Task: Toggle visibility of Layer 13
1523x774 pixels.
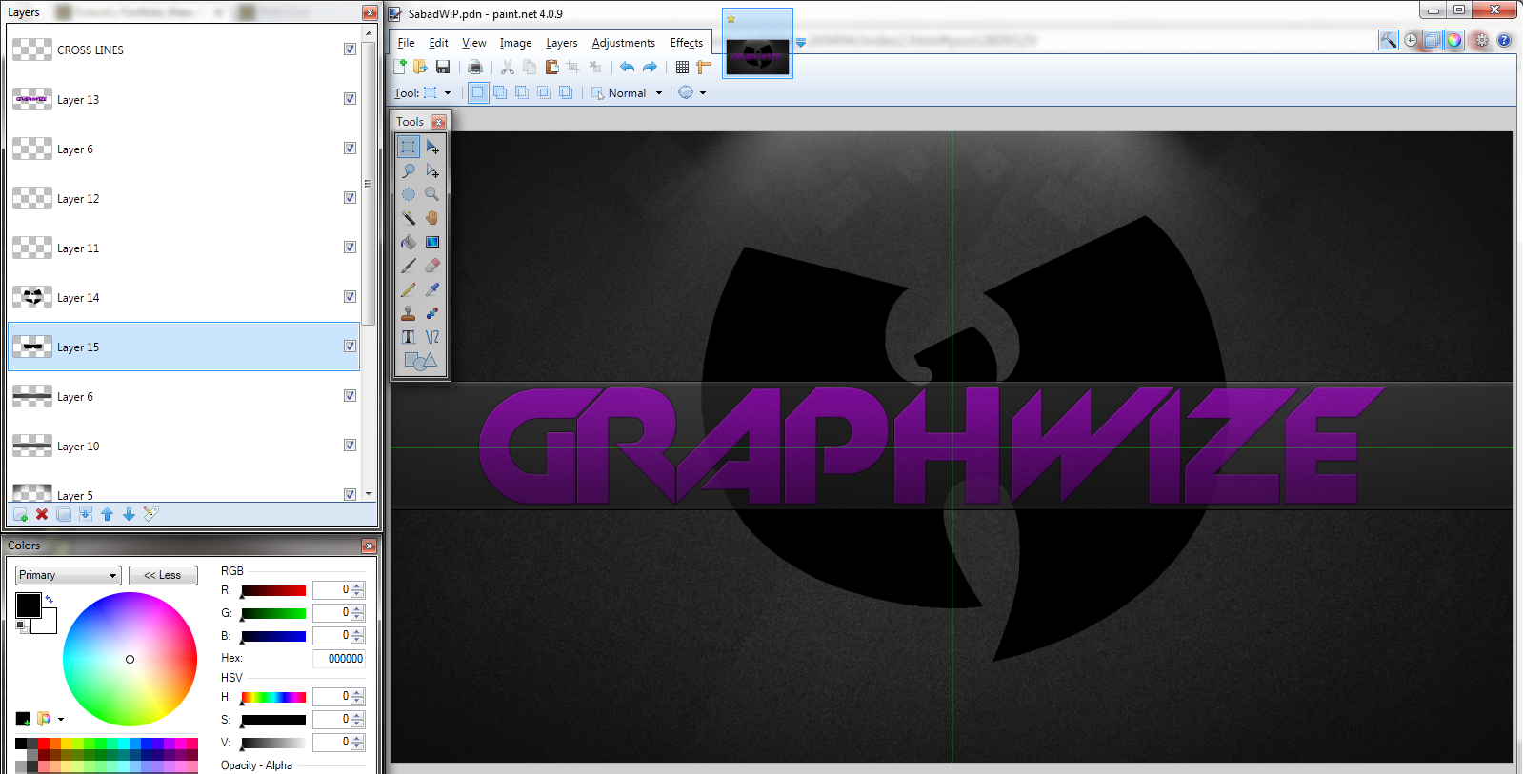Action: tap(350, 99)
